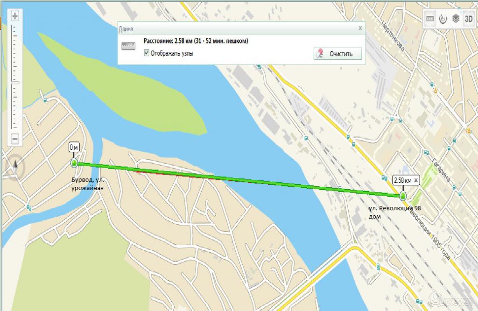Click the zoom slider handle
The image size is (478, 311).
click(x=15, y=83)
